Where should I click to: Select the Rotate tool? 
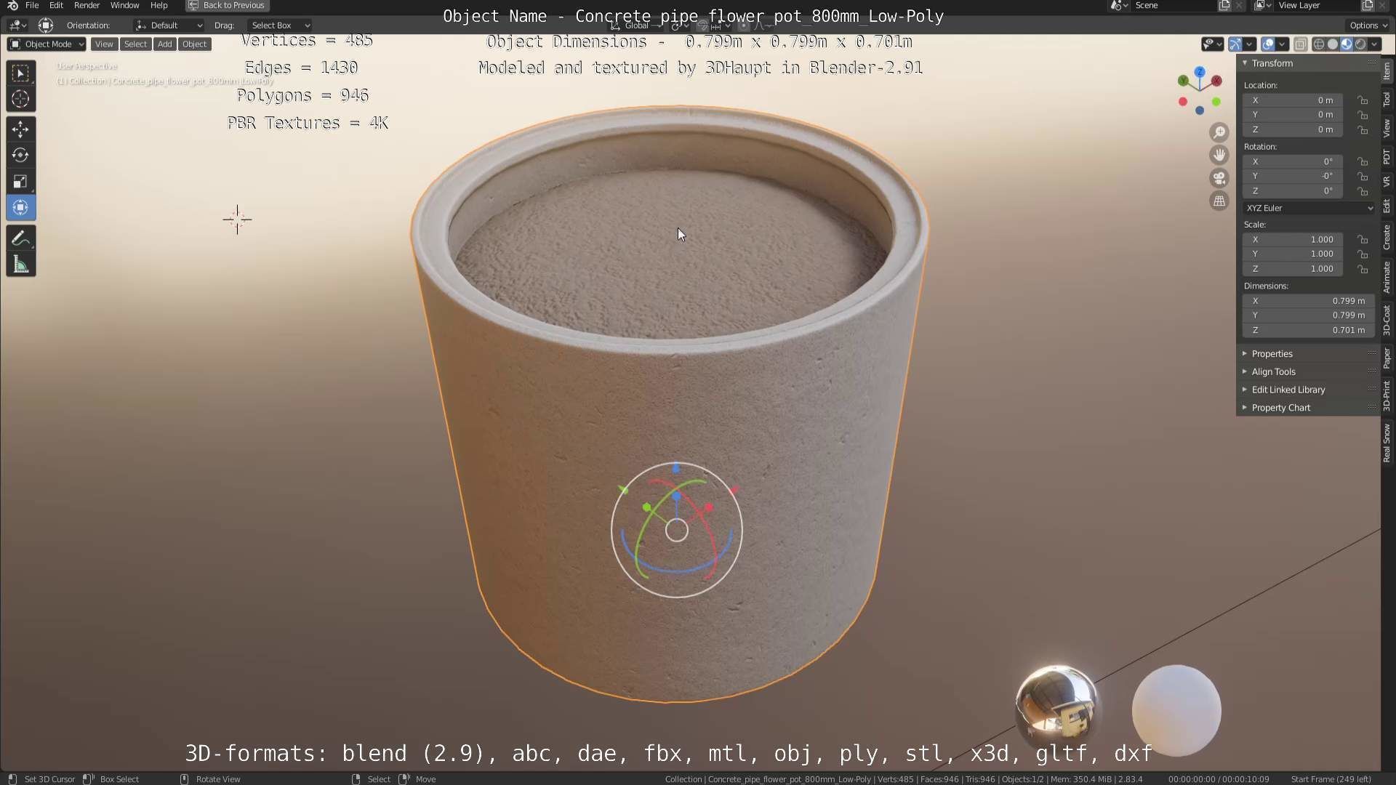pos(20,156)
